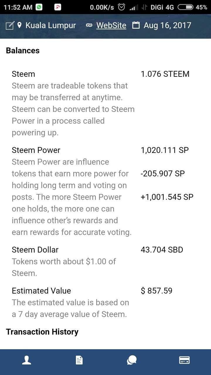This screenshot has height=375, width=211.
Task: Tap the Transaction History heading
Action: click(x=42, y=332)
